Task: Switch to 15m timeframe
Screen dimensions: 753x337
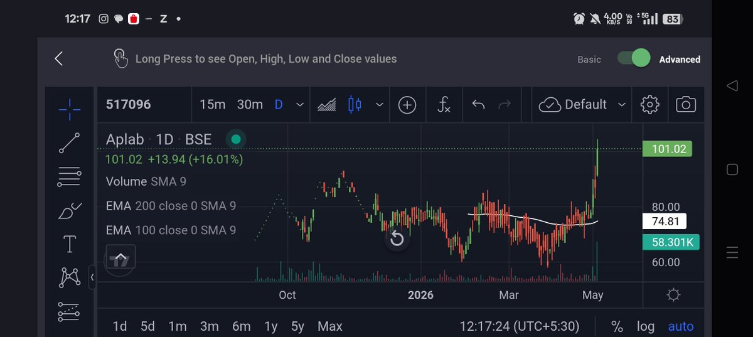Action: (212, 104)
